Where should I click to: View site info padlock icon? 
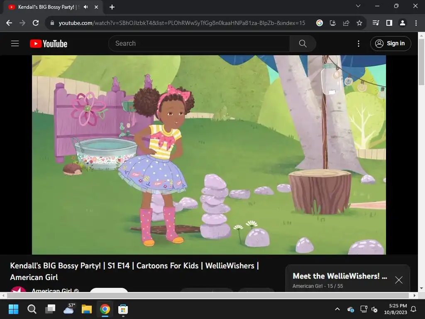(x=52, y=23)
